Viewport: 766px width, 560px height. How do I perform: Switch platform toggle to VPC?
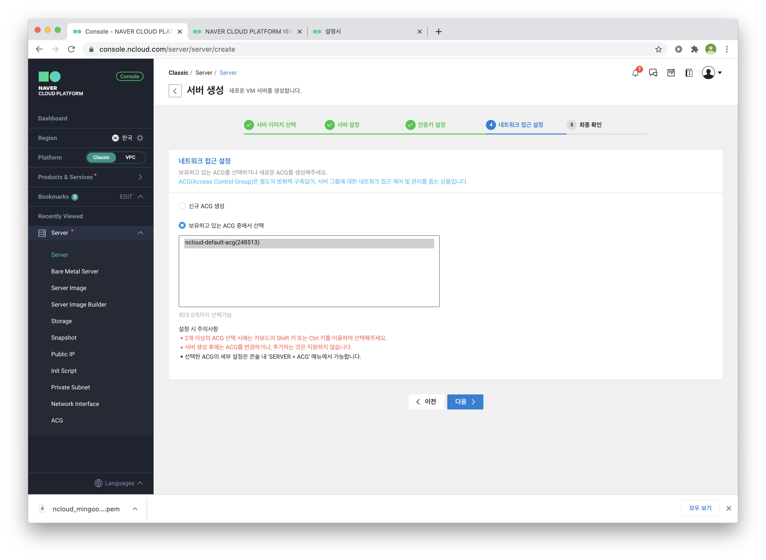point(130,158)
